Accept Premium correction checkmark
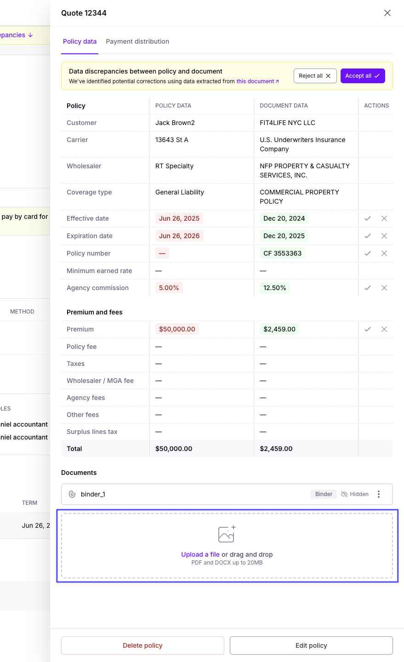The image size is (404, 662). pos(368,329)
